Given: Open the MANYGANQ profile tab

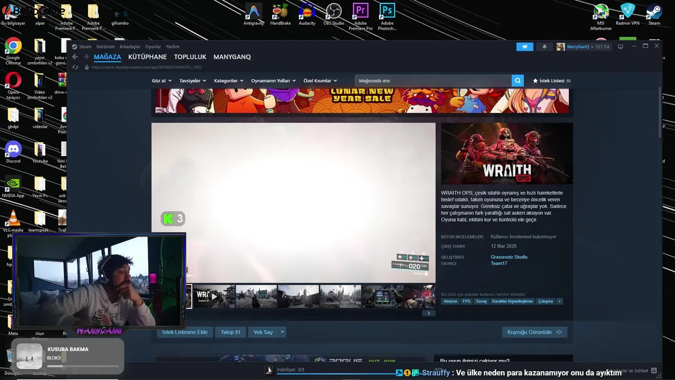Looking at the screenshot, I should (x=232, y=57).
